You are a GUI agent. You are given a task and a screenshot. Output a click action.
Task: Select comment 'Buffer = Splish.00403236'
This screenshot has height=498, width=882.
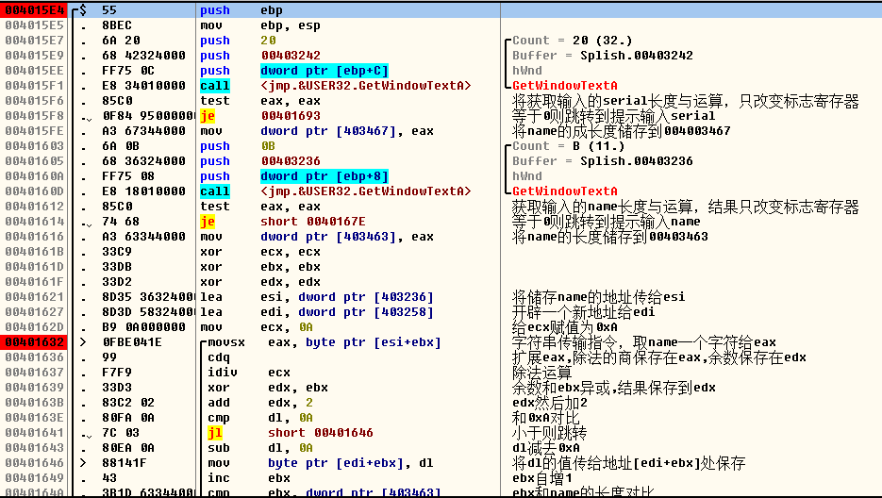click(x=603, y=161)
